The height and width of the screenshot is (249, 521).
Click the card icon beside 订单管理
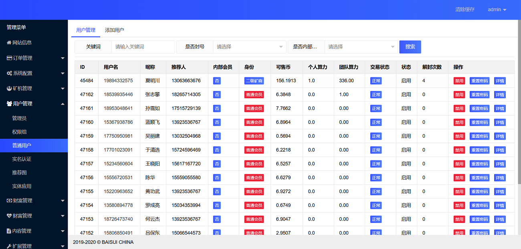pos(9,58)
